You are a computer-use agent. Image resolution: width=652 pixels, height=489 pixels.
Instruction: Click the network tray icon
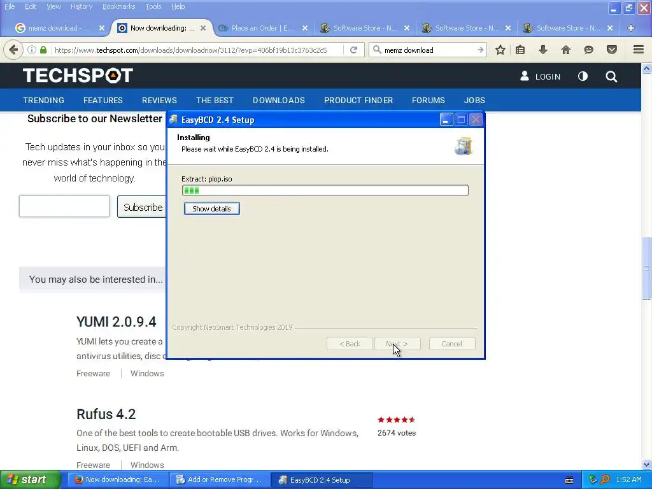(x=593, y=479)
